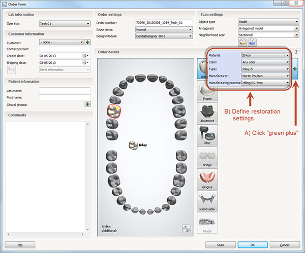305x253 pixels.
Task: Toggle the gold neighborhood scan option
Action: (242, 43)
